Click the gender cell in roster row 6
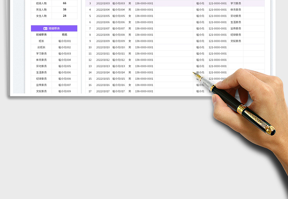The width and height of the screenshot is (288, 199). (x=130, y=22)
